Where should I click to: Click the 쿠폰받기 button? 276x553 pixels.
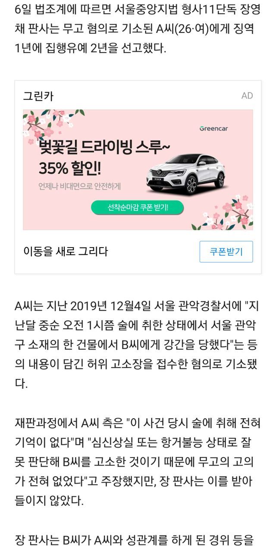(x=226, y=252)
